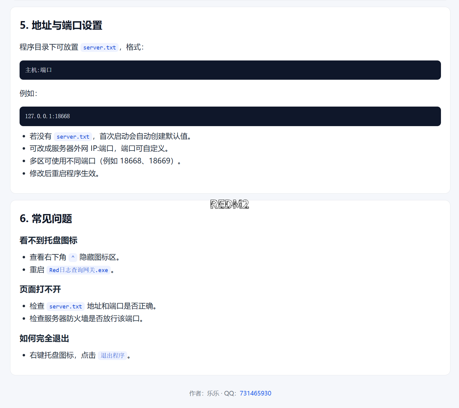This screenshot has width=459, height=408.
Task: Click the '页面打不开' subheading
Action: 40,290
